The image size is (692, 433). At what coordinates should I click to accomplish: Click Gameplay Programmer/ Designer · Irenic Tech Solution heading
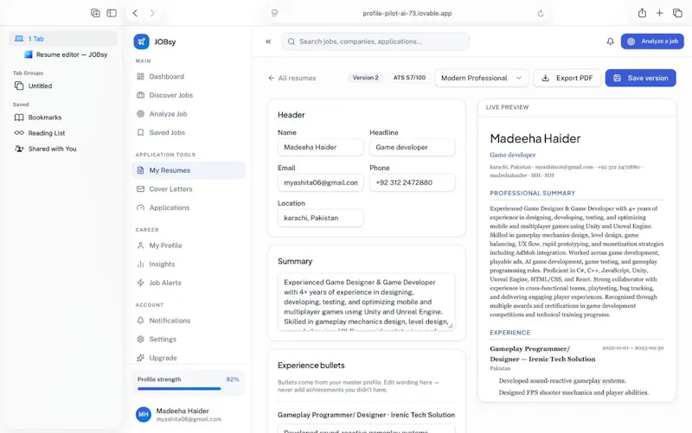pyautogui.click(x=366, y=415)
